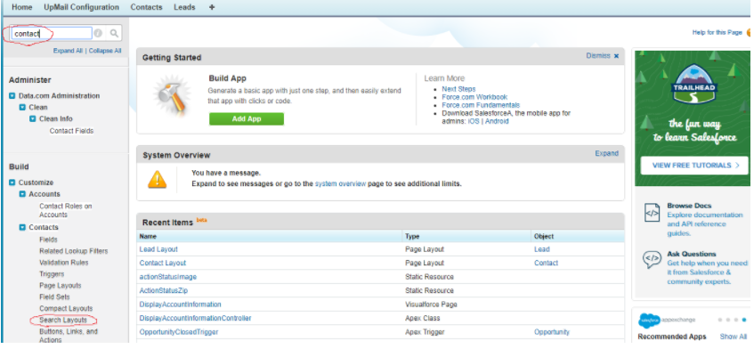Collapse all setup tree nodes
This screenshot has height=349, width=754.
(105, 51)
